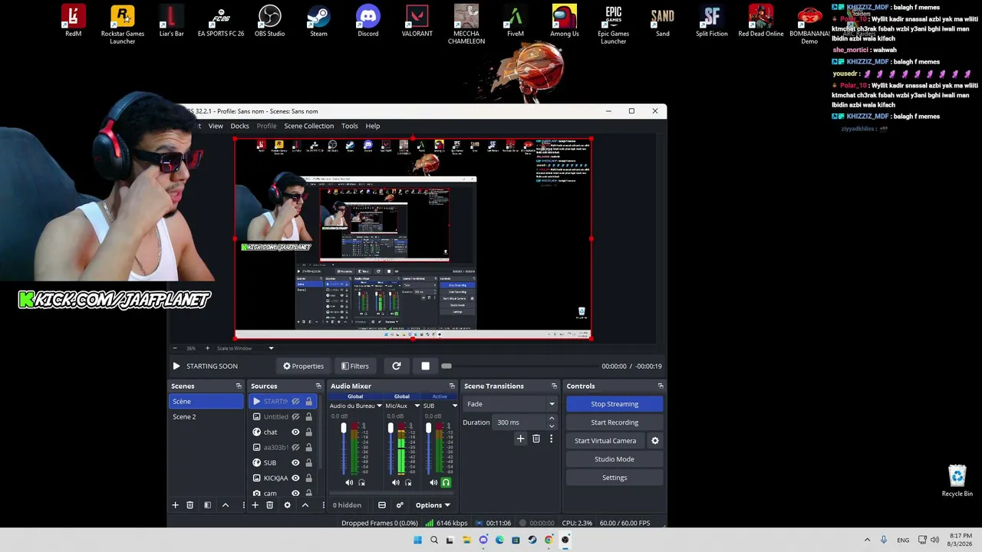Open the Docks menu

pyautogui.click(x=239, y=126)
